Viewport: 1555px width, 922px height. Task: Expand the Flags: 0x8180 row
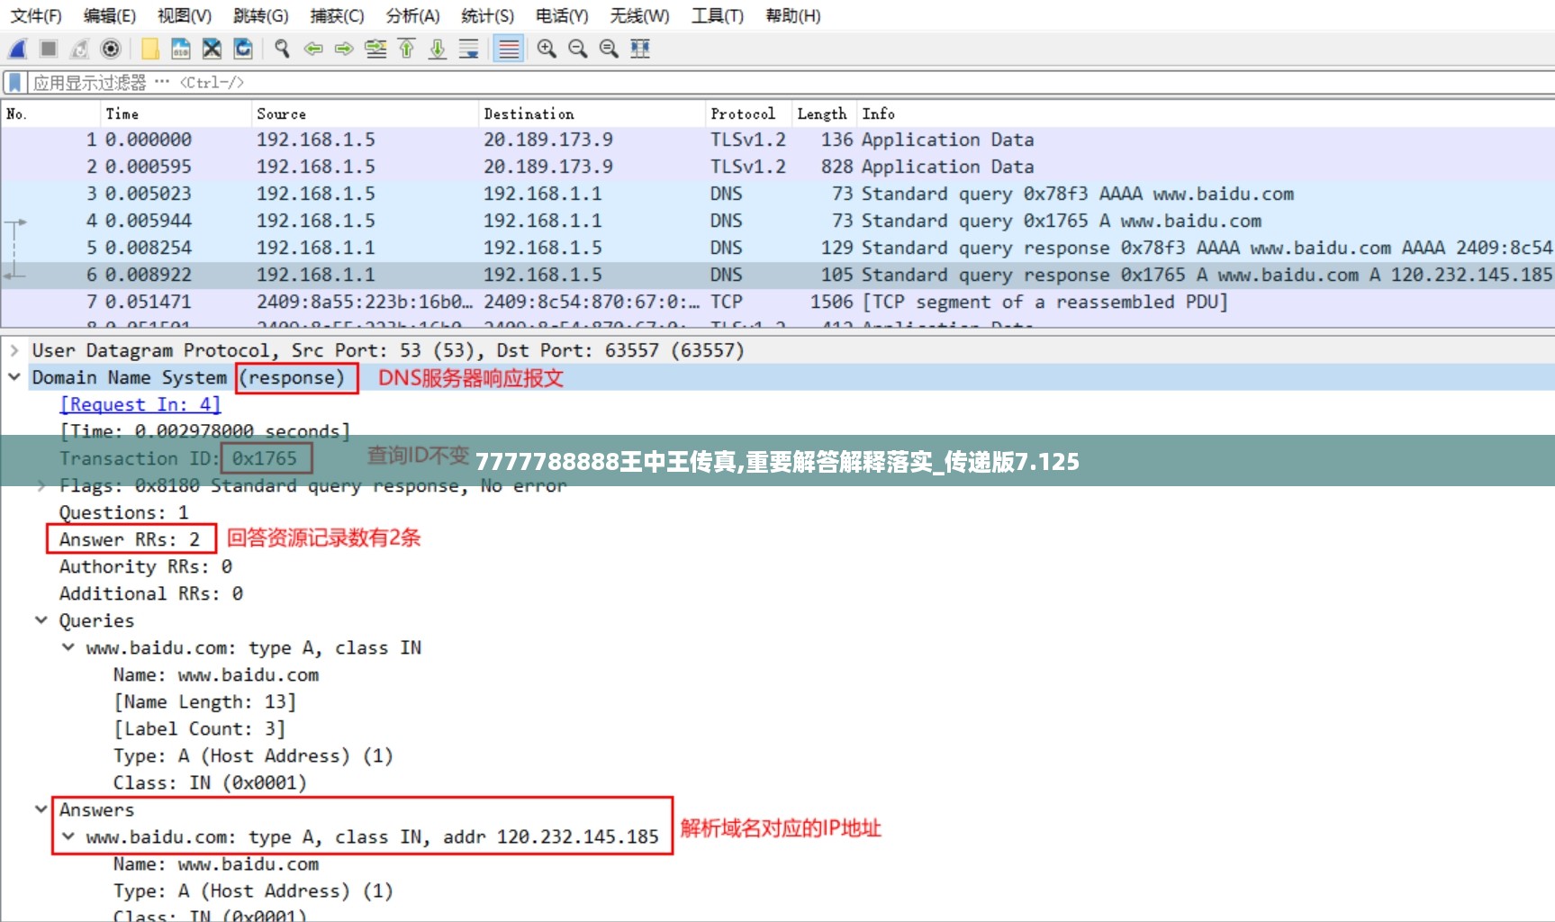(41, 485)
